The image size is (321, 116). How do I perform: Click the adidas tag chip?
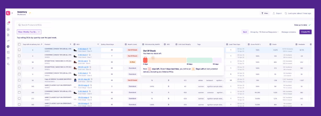[x=201, y=80]
